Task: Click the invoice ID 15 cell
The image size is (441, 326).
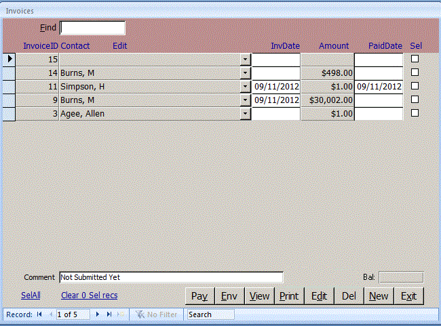Action: tap(37, 60)
